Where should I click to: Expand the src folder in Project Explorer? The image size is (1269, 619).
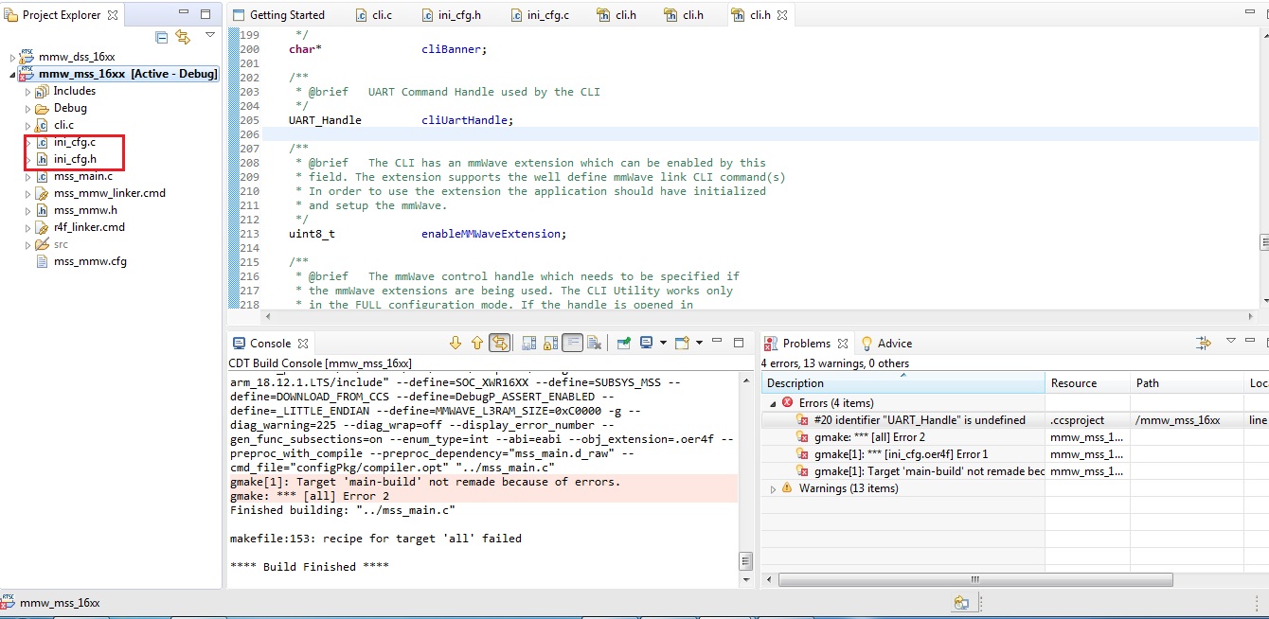pyautogui.click(x=28, y=243)
